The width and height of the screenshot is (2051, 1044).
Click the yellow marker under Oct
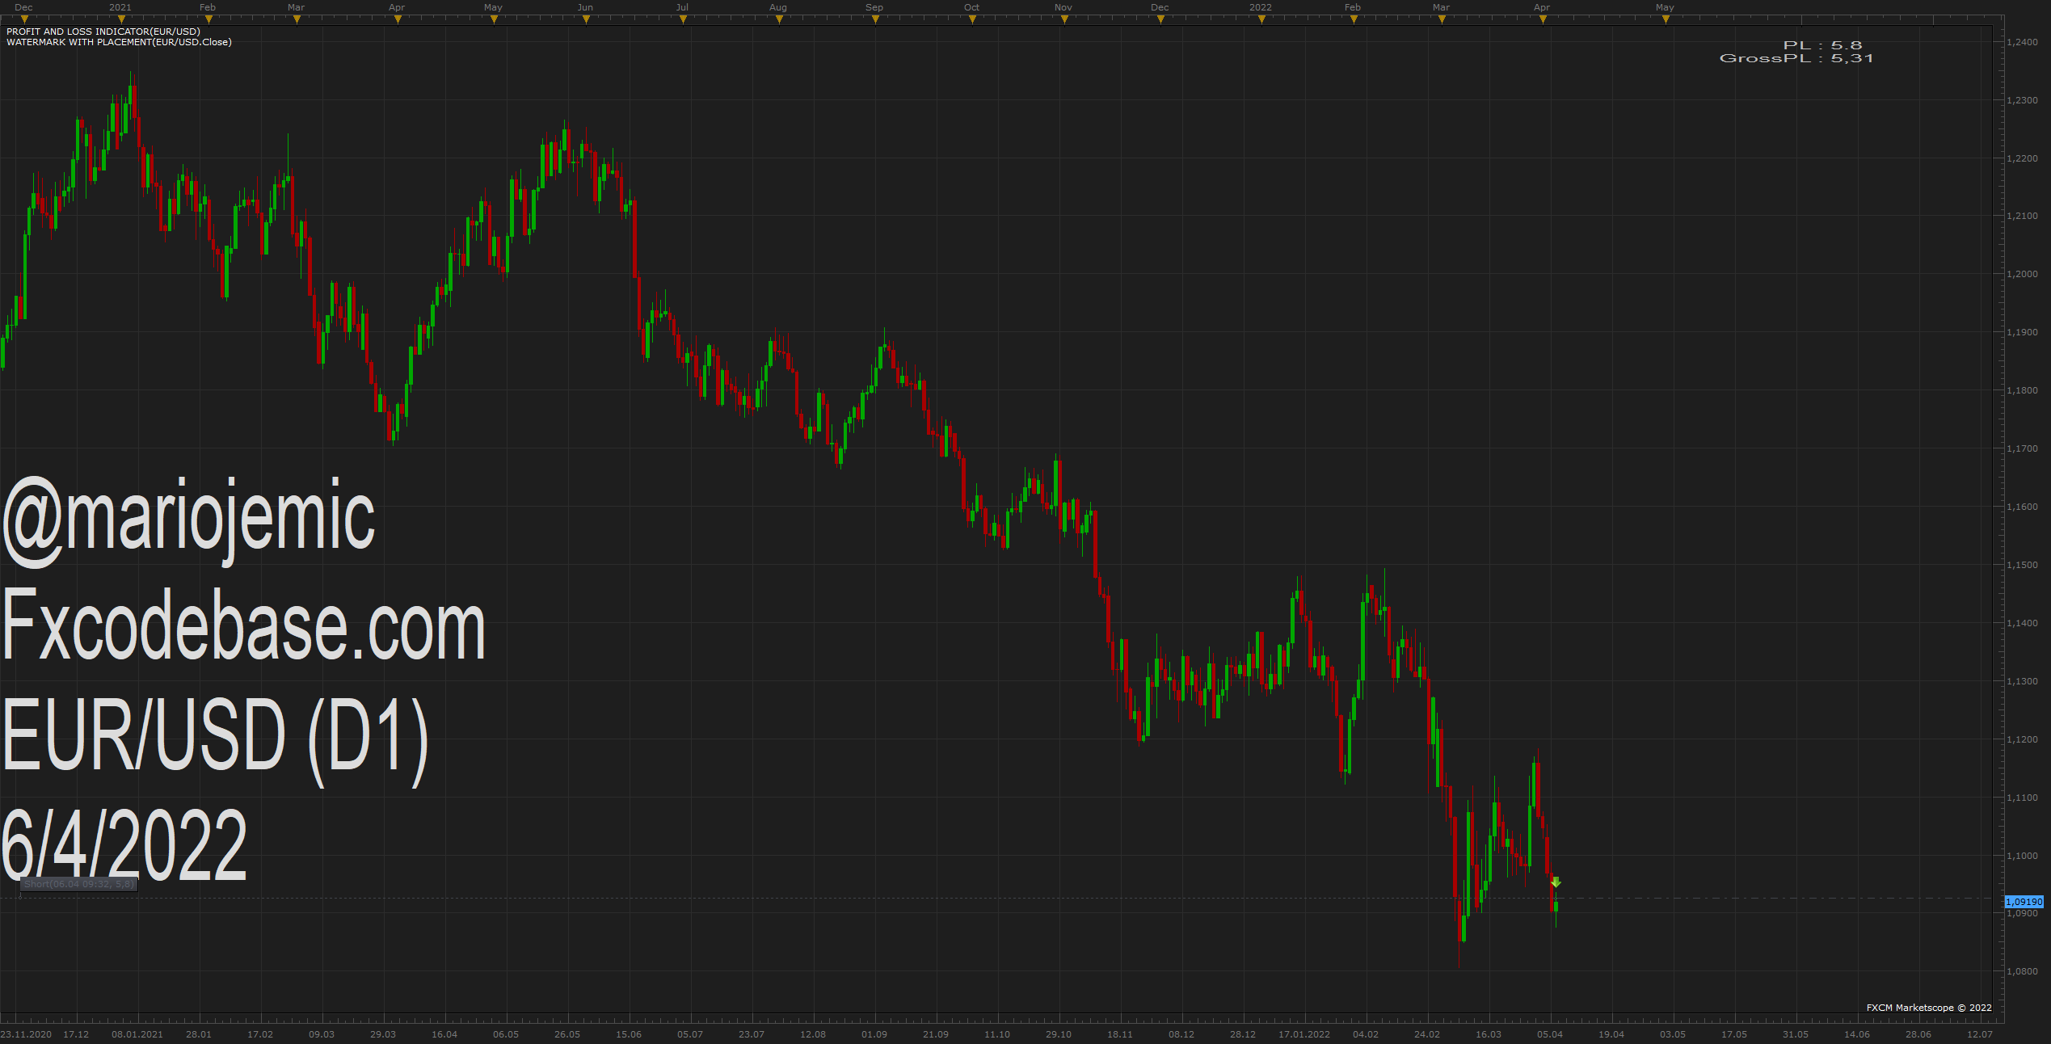(972, 19)
